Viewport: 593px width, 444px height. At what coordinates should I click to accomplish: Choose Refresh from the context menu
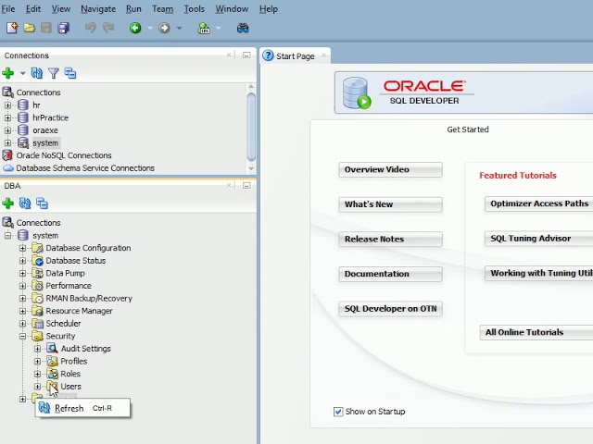click(x=82, y=408)
